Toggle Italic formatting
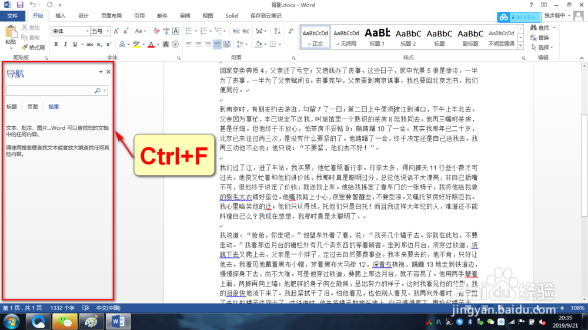The image size is (588, 330). (x=65, y=45)
